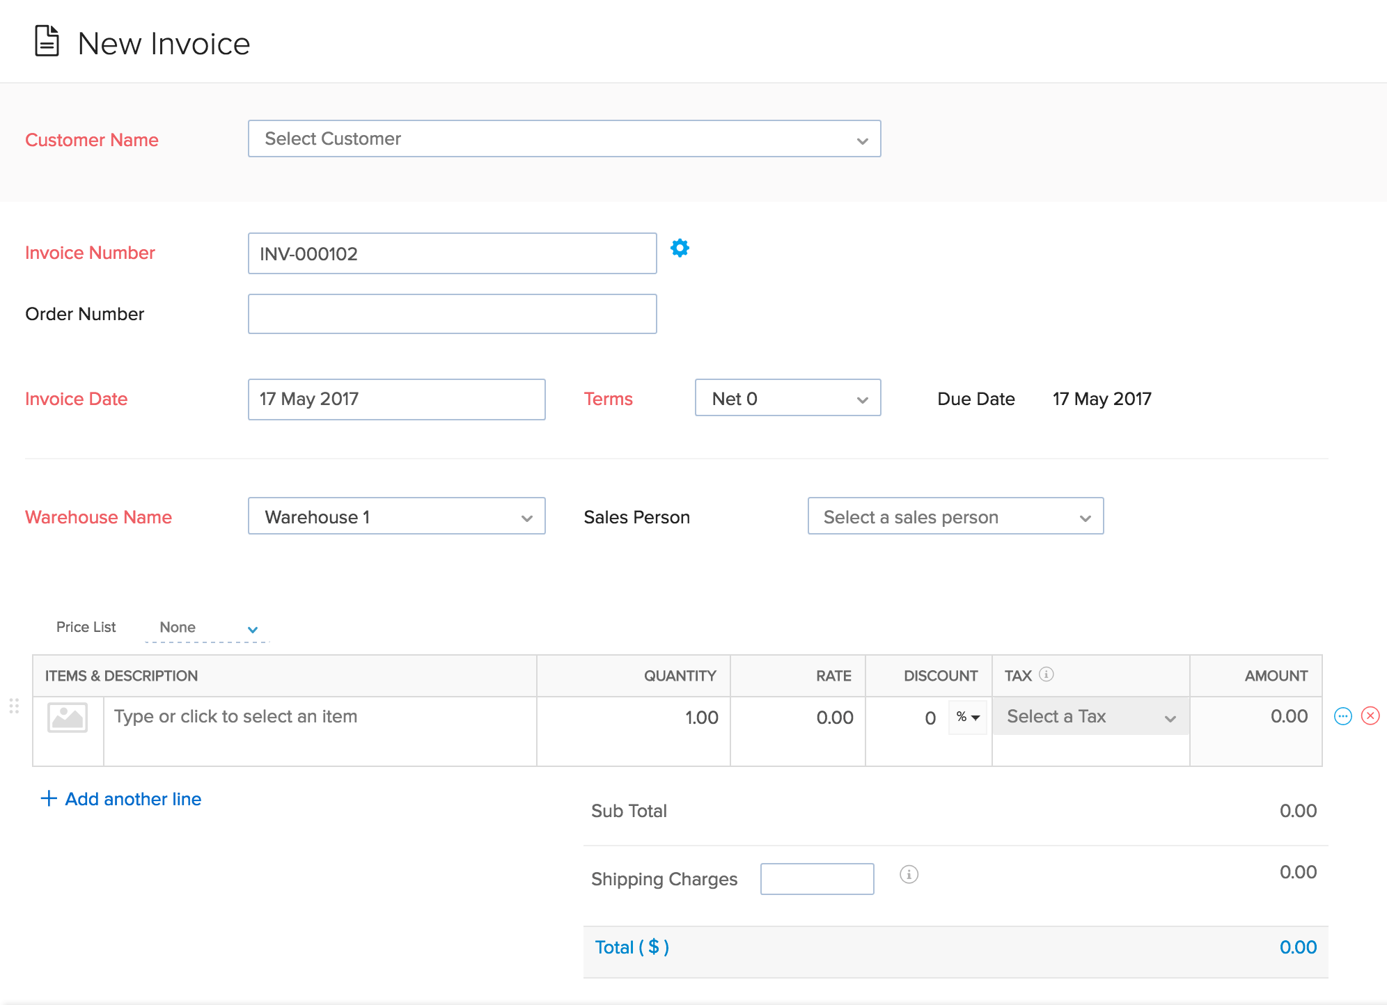1387x1005 pixels.
Task: Click the Shipping Charges info icon
Action: coord(909,875)
